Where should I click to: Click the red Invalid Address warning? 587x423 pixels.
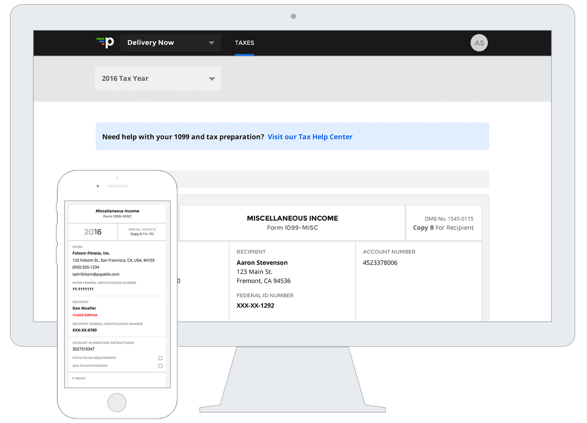coord(85,315)
